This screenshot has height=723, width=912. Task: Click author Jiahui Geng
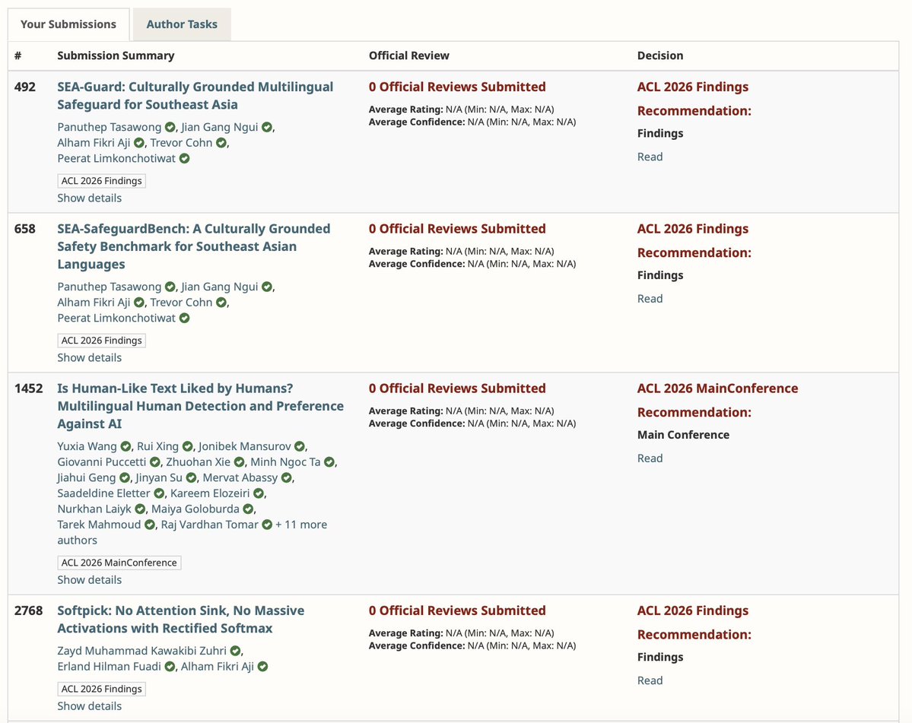pyautogui.click(x=86, y=477)
